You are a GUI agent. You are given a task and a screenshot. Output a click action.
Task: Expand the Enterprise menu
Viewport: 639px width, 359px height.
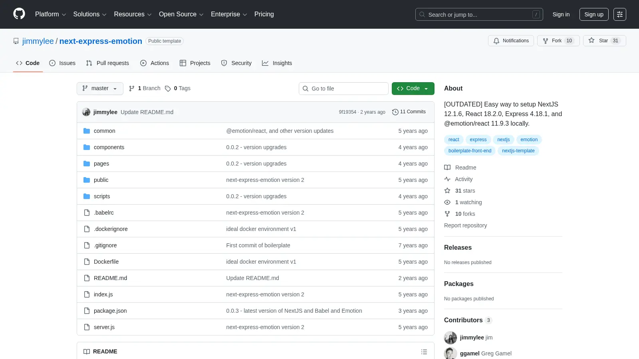pyautogui.click(x=229, y=14)
